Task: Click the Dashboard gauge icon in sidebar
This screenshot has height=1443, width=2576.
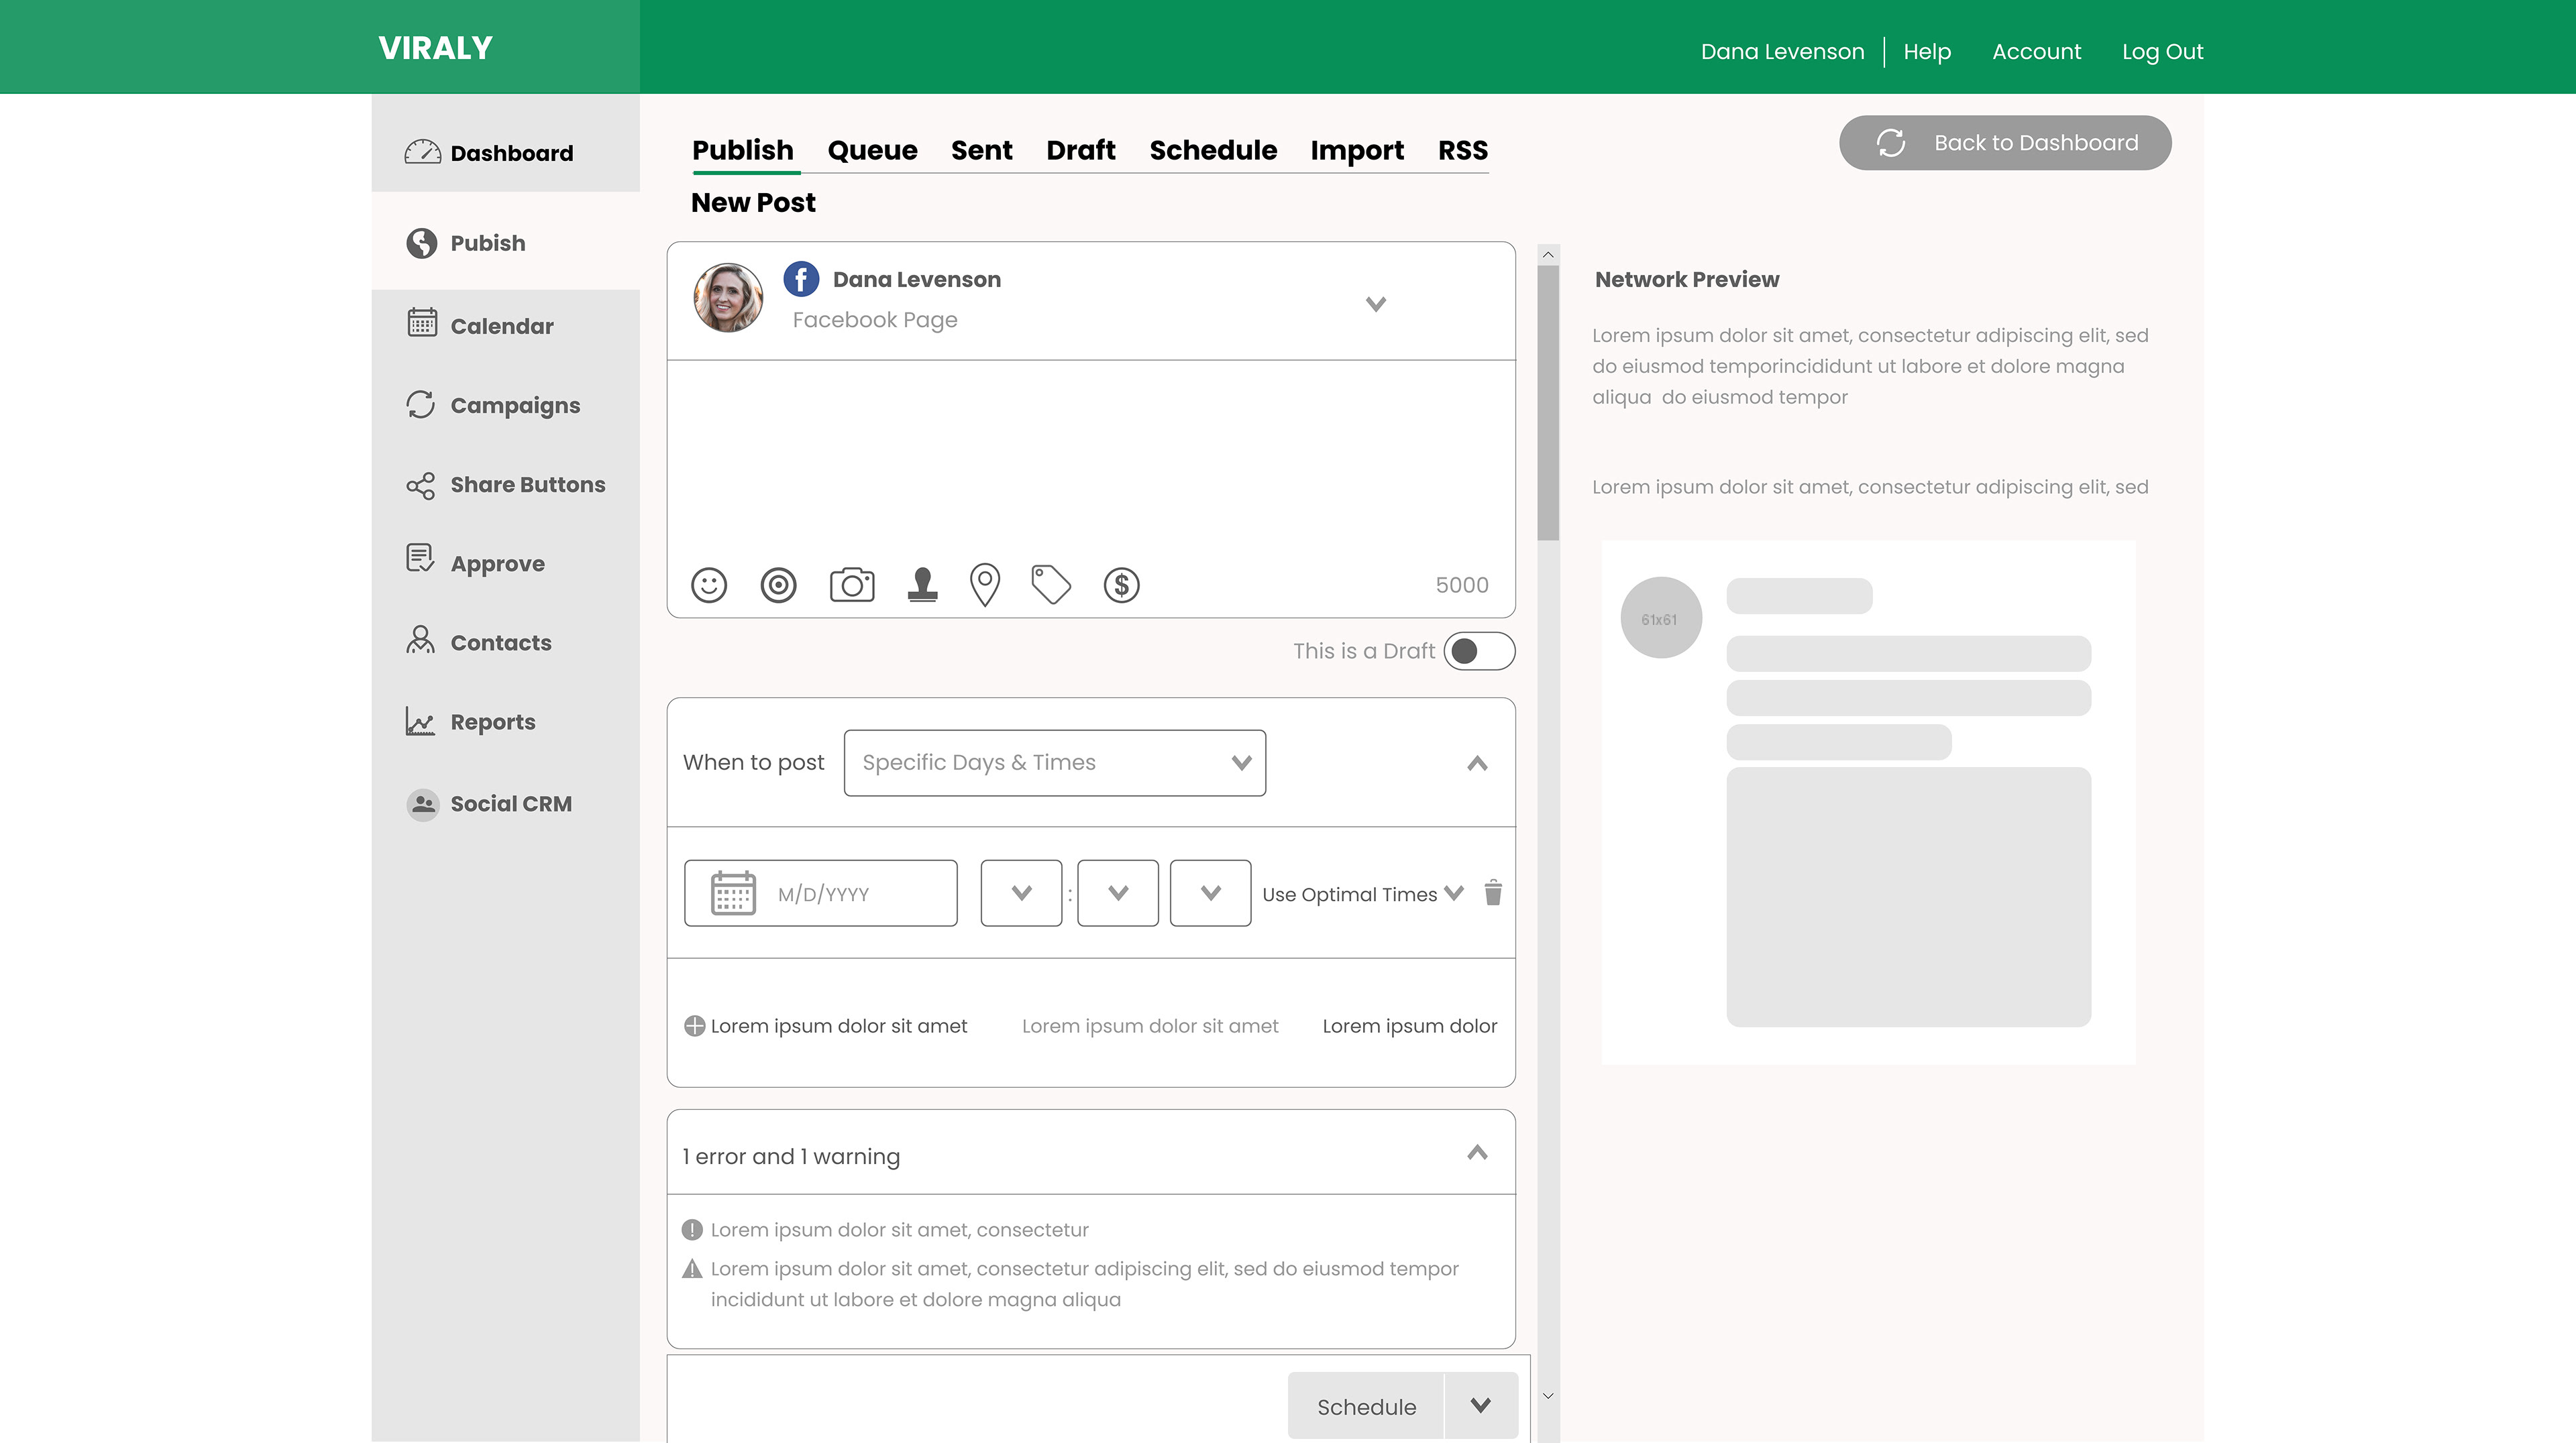Action: tap(422, 152)
